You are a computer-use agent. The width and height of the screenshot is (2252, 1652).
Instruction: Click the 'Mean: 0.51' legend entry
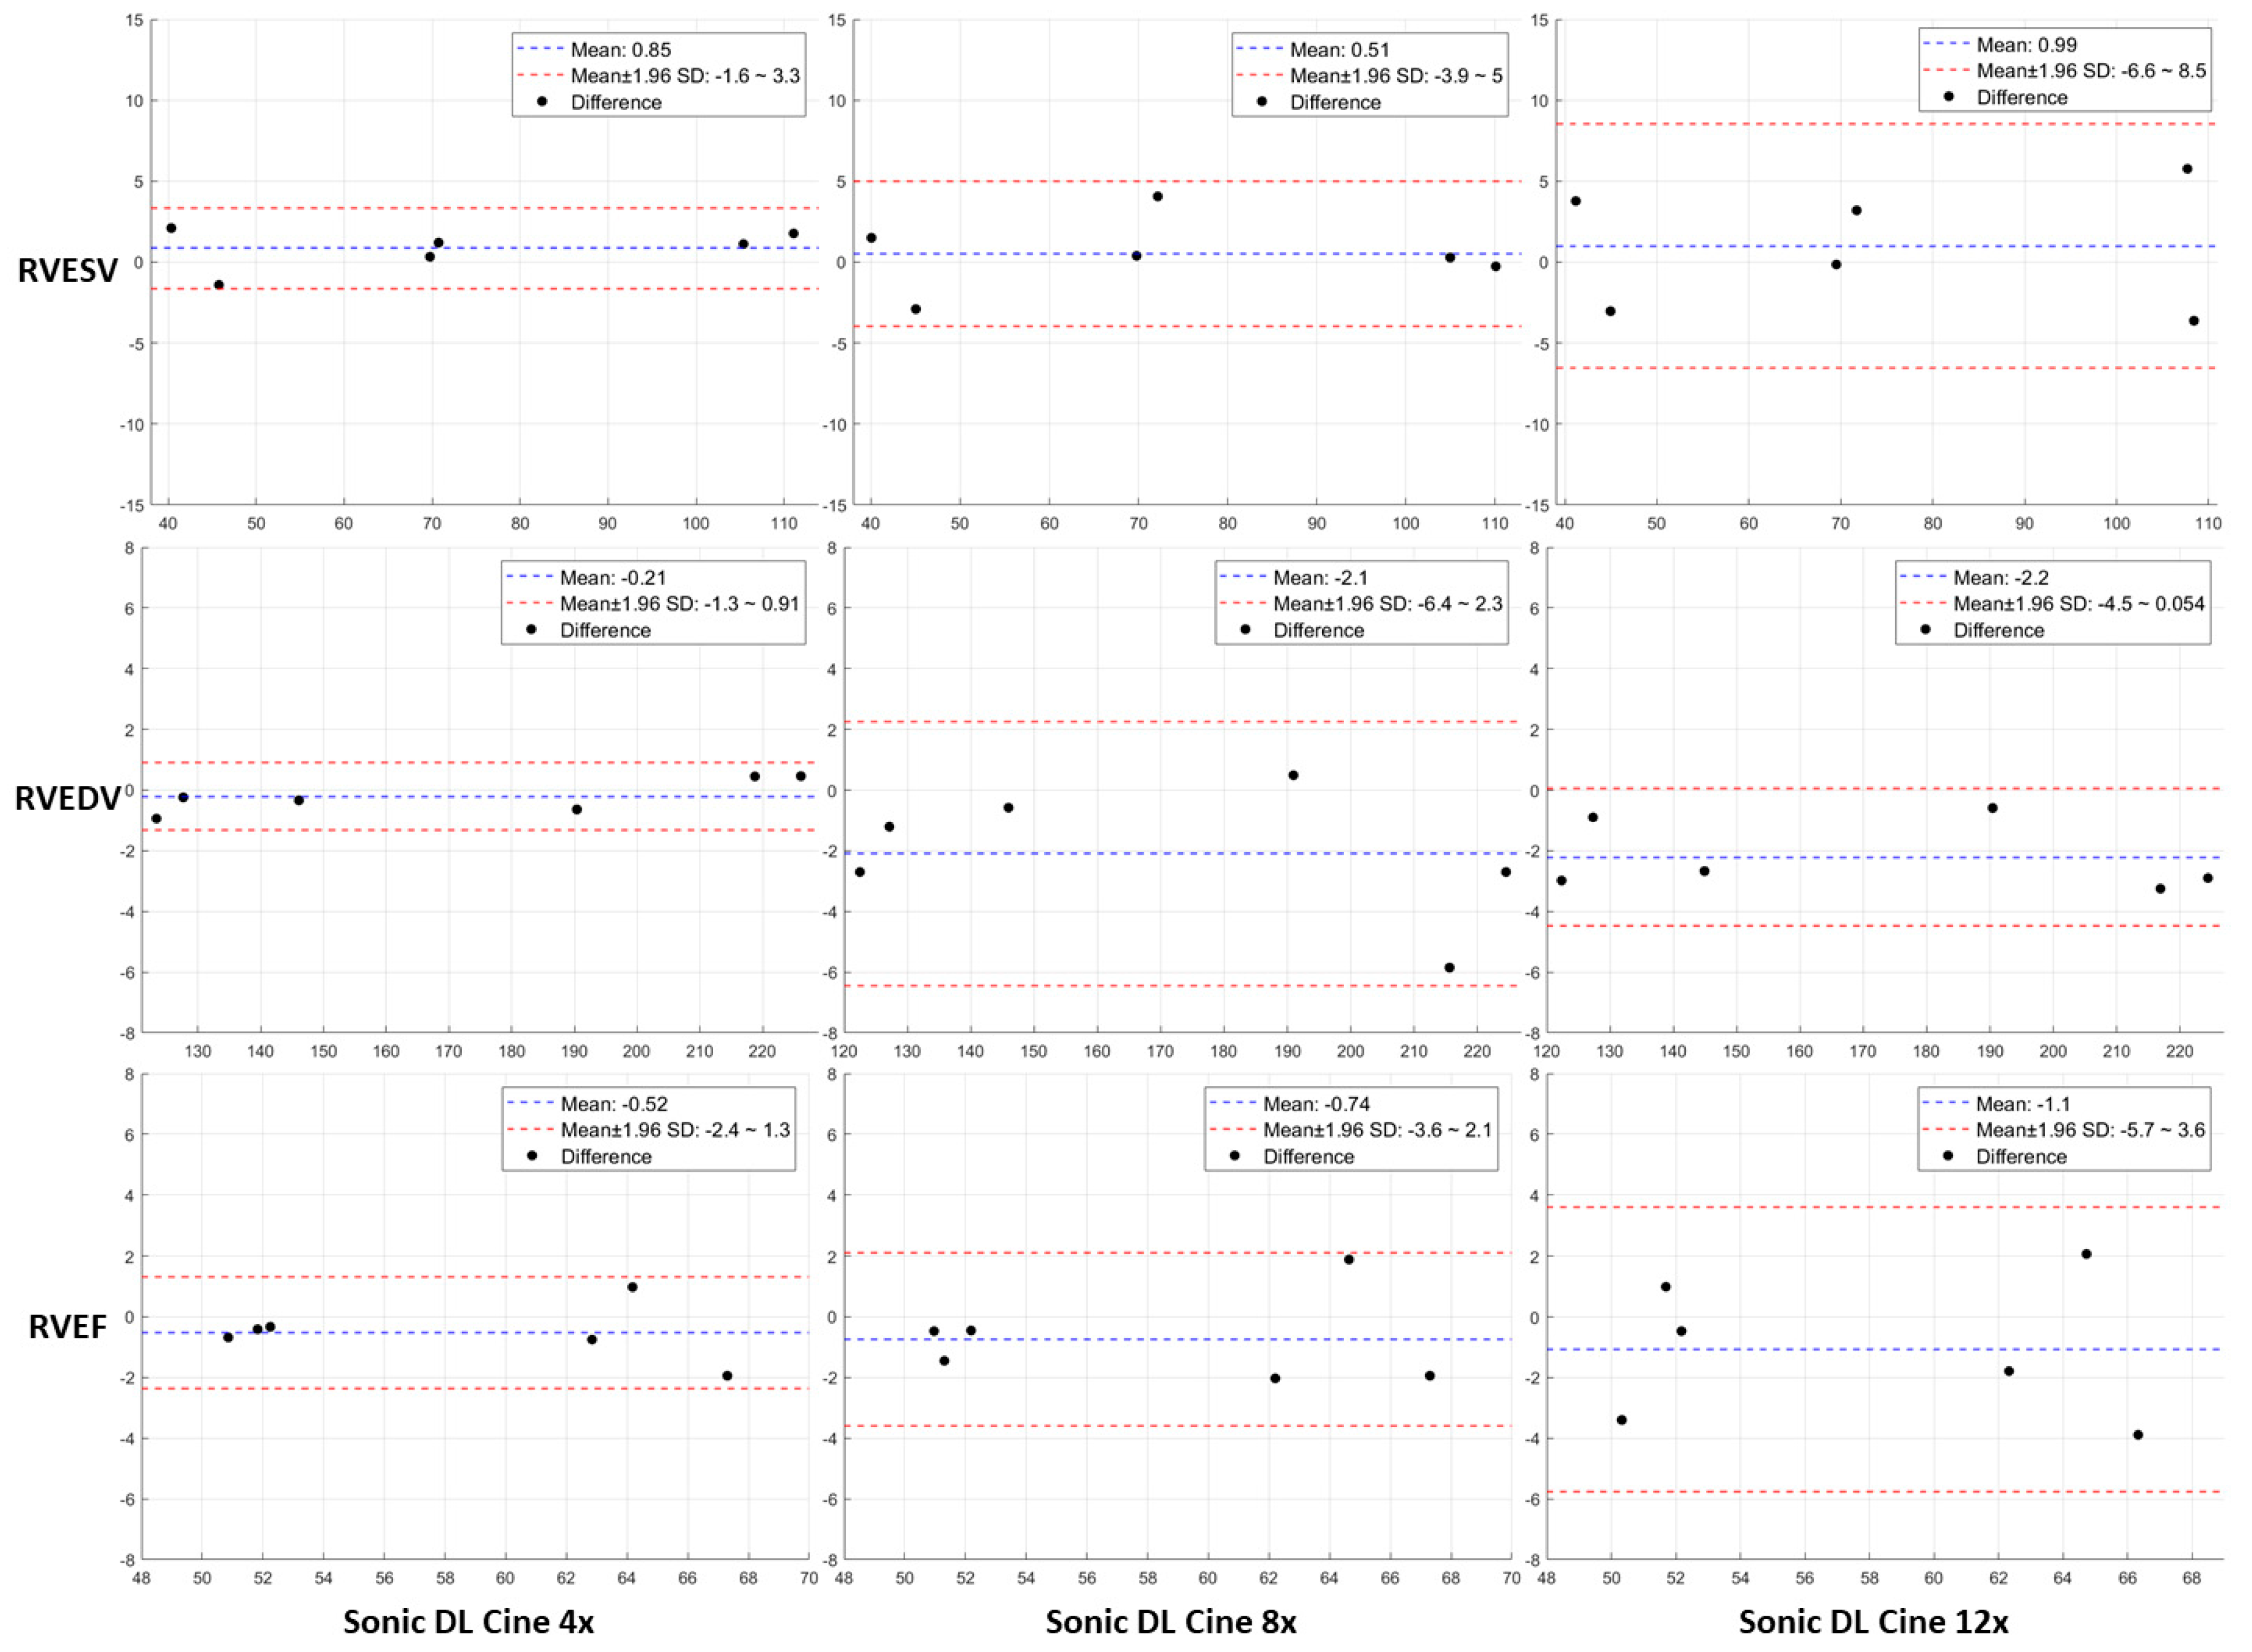pyautogui.click(x=1338, y=50)
